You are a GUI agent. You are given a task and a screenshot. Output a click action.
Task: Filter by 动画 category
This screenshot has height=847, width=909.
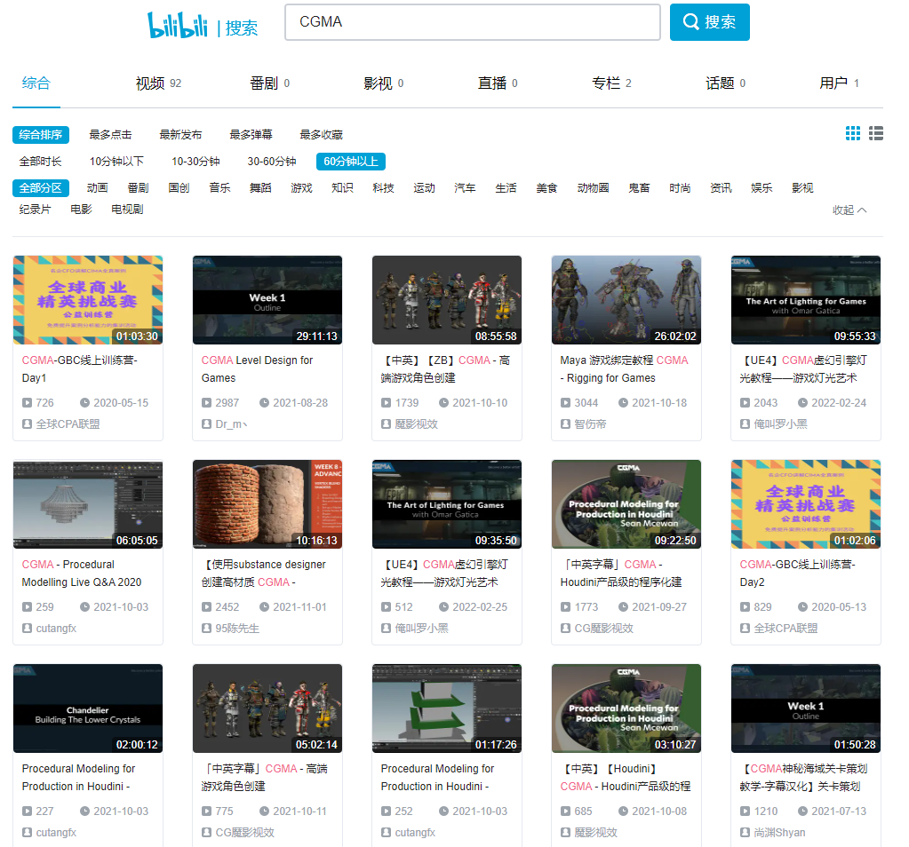98,187
